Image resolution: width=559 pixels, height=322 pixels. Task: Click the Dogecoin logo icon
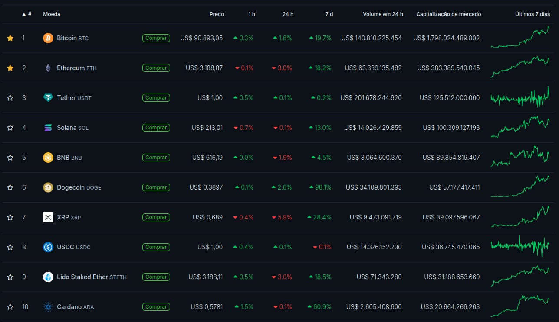[x=48, y=187]
